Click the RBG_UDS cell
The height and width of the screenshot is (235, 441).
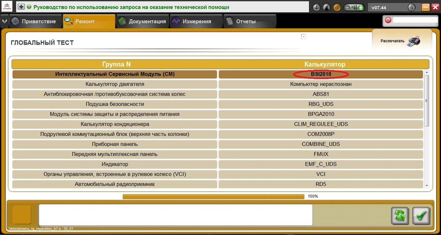click(321, 104)
